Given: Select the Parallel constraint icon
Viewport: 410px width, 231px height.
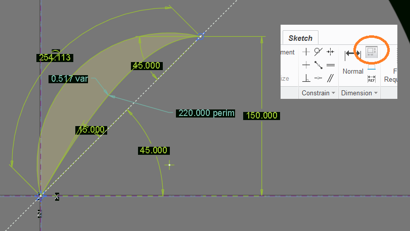Looking at the screenshot, I should (331, 78).
